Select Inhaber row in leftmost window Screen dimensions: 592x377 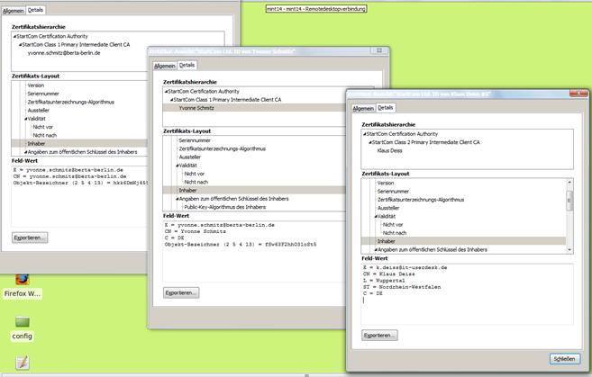click(x=79, y=144)
